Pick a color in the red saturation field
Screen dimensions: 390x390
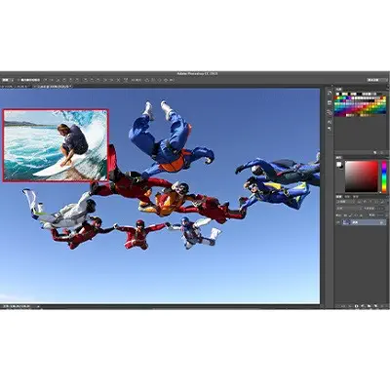[x=362, y=176]
